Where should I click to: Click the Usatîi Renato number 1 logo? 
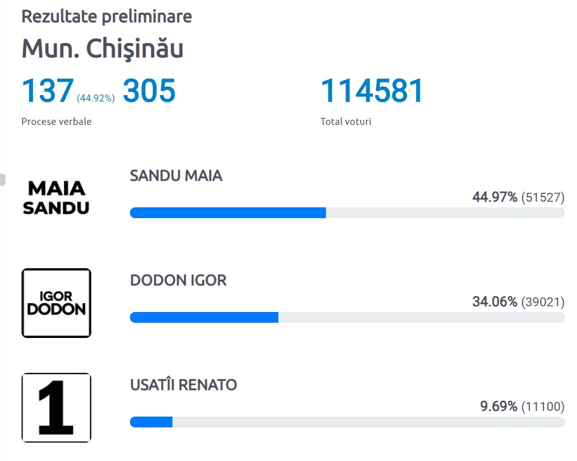[56, 408]
